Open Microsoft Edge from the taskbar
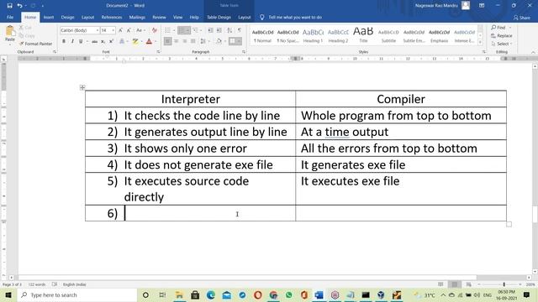 tap(211, 294)
